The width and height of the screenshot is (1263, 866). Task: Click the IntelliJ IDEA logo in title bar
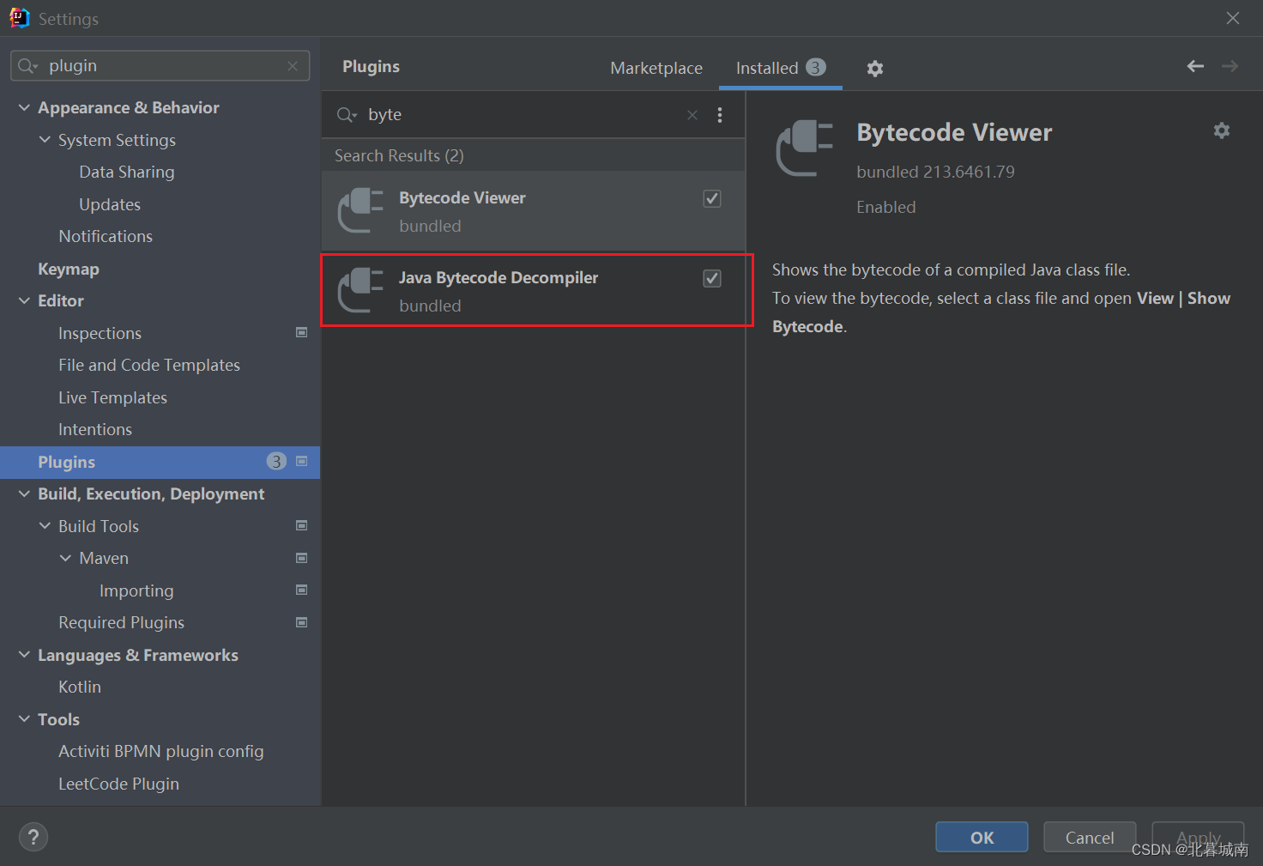point(19,18)
